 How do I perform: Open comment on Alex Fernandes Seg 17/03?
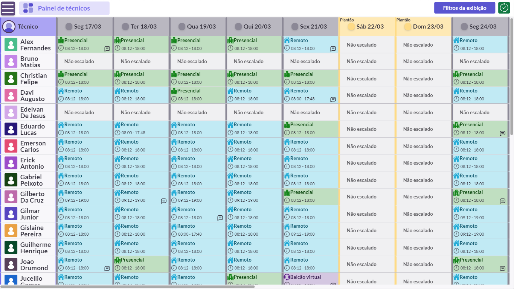(x=107, y=48)
